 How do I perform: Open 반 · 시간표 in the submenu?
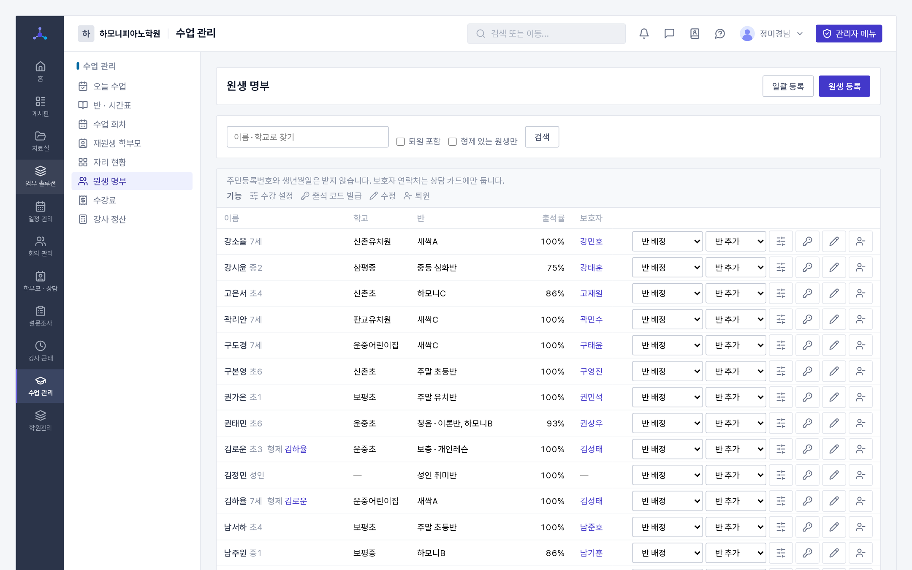[132, 105]
